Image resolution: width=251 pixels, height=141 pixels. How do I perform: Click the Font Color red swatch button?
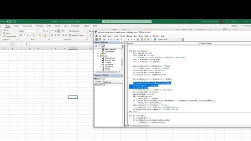click(45, 35)
